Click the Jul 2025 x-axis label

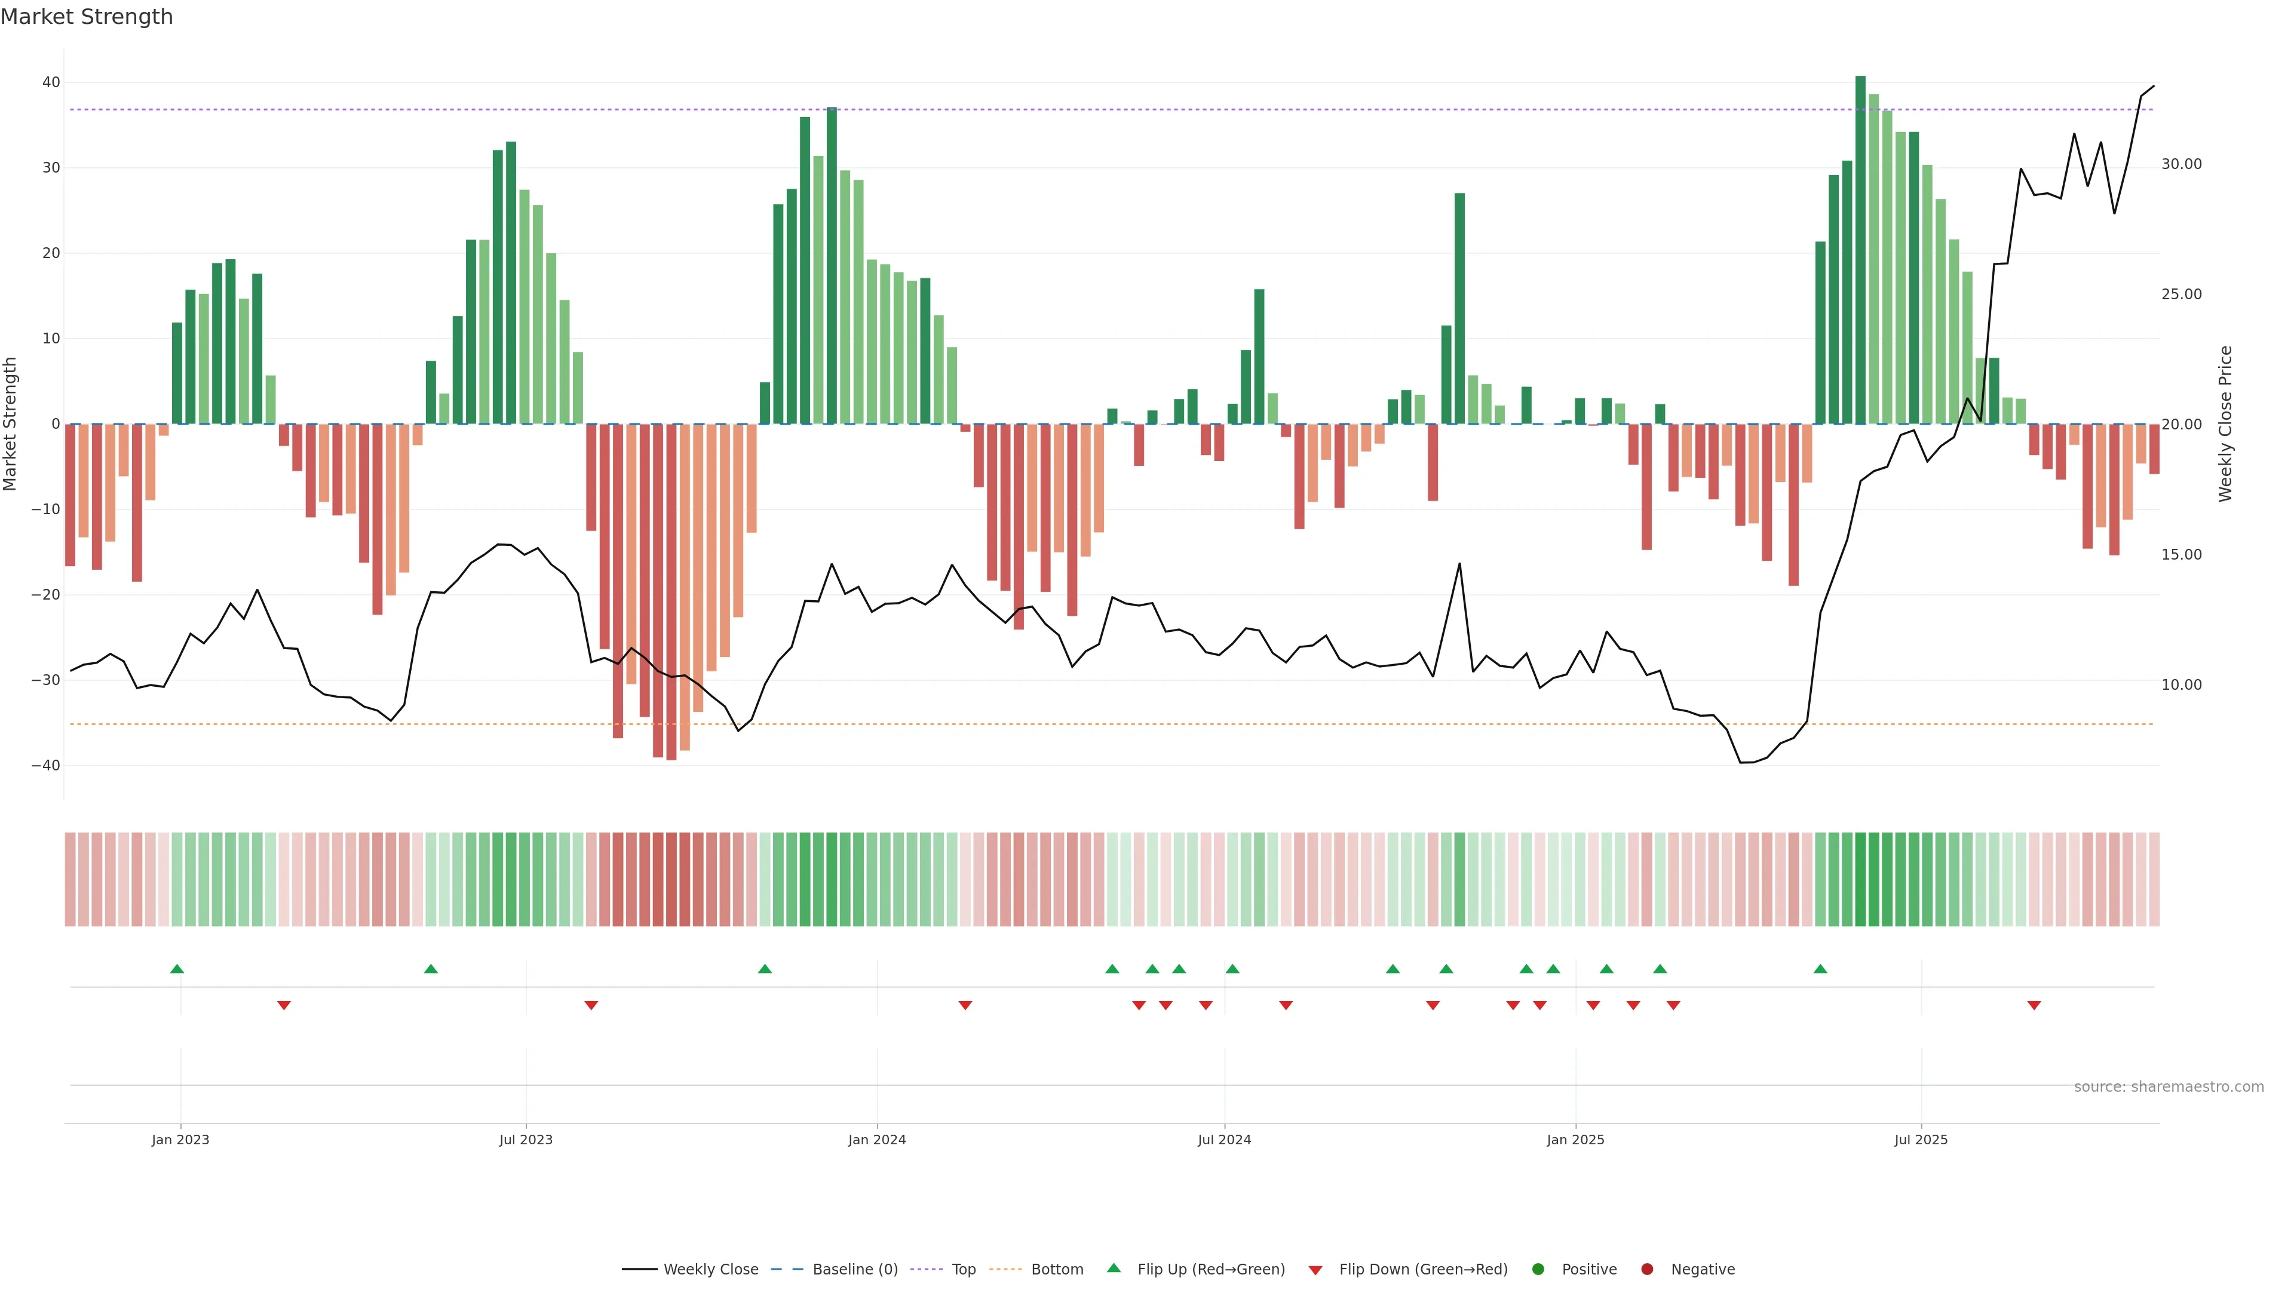click(1921, 1139)
